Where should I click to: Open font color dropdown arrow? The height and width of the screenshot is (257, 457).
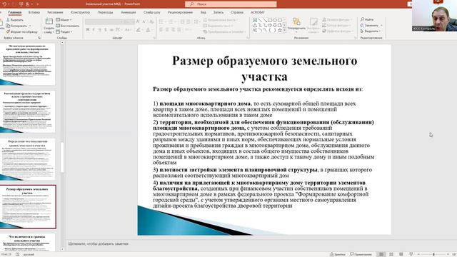pyautogui.click(x=152, y=30)
